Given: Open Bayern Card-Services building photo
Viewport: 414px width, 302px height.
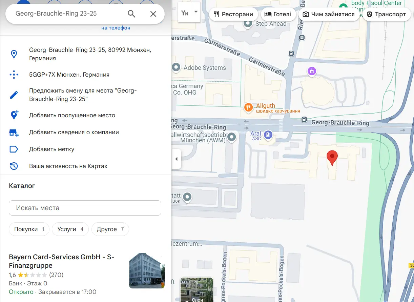Looking at the screenshot, I should (x=147, y=270).
